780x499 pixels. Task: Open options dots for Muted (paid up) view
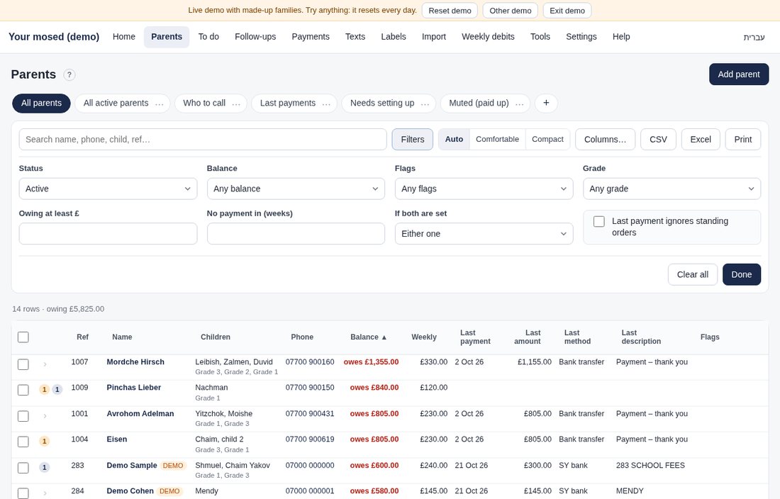pos(519,103)
